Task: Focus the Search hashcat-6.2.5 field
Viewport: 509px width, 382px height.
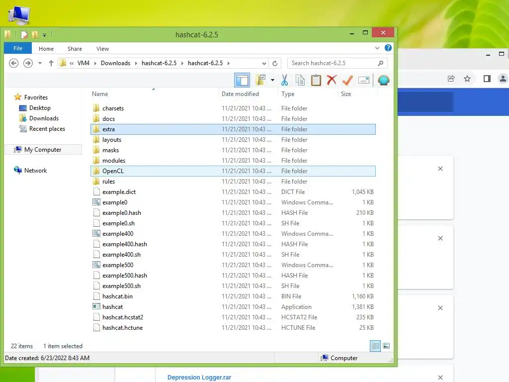Action: 338,63
